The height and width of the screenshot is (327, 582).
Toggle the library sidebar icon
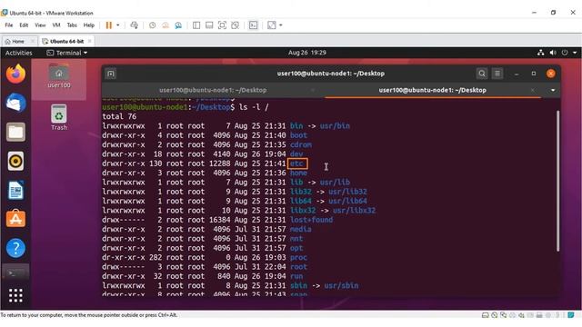[196, 25]
